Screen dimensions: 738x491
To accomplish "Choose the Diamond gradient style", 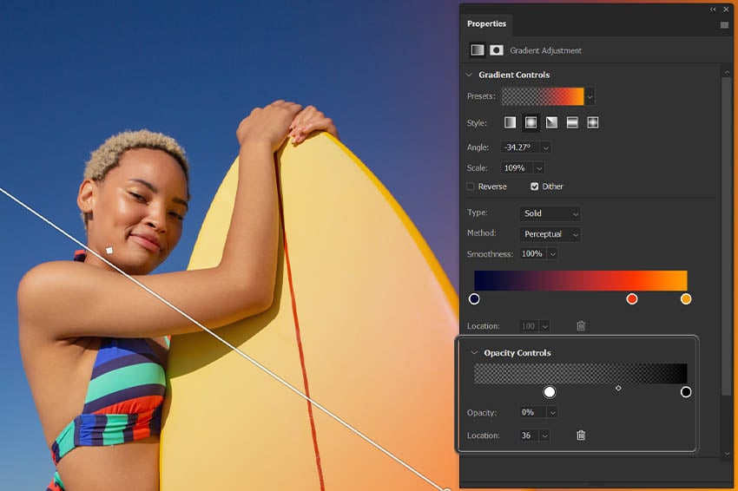I will [592, 123].
